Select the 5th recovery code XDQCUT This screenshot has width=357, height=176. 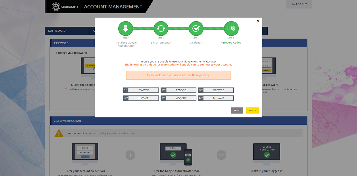[x=178, y=98]
